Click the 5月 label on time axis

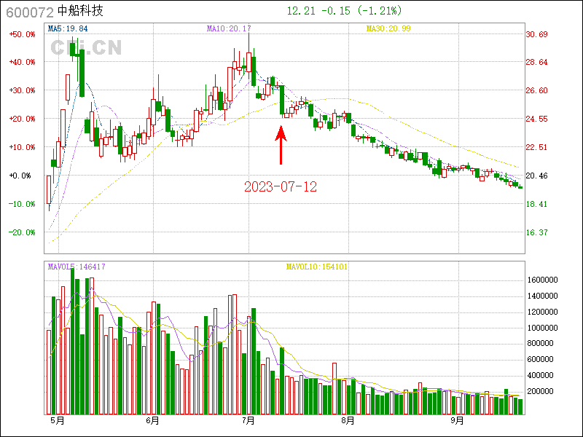coord(56,421)
